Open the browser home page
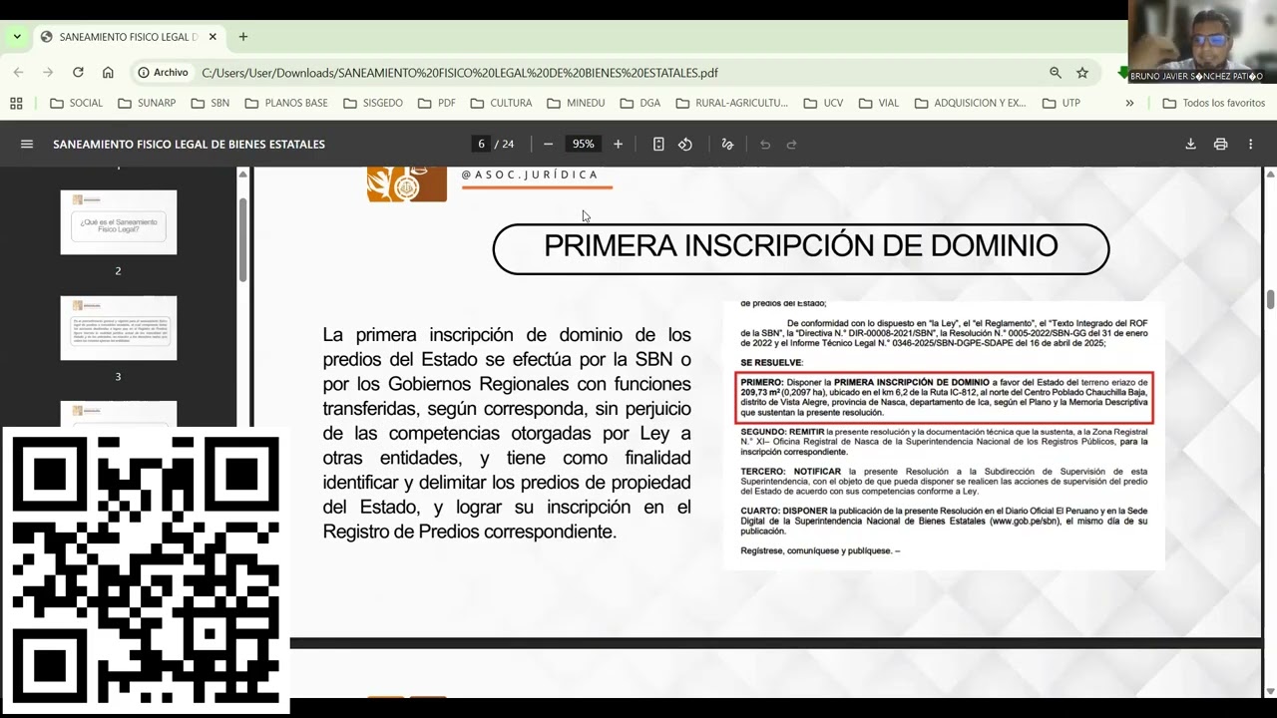 (108, 73)
